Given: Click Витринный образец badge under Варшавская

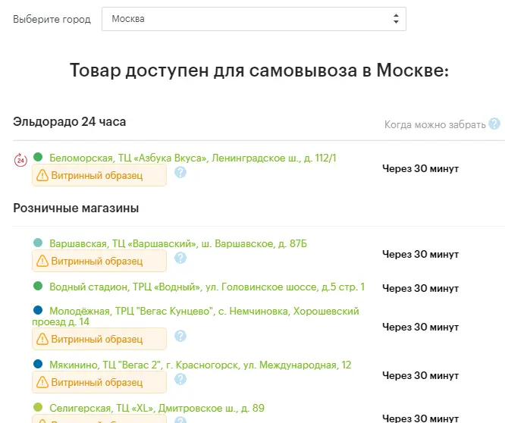Looking at the screenshot, I should [99, 261].
